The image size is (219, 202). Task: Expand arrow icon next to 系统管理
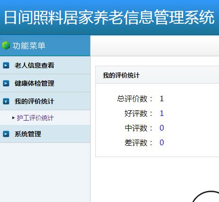(6, 134)
